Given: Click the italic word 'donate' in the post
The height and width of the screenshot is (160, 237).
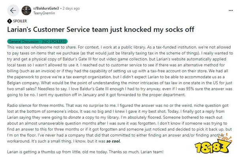Looking at the screenshot, I should (x=75, y=117).
